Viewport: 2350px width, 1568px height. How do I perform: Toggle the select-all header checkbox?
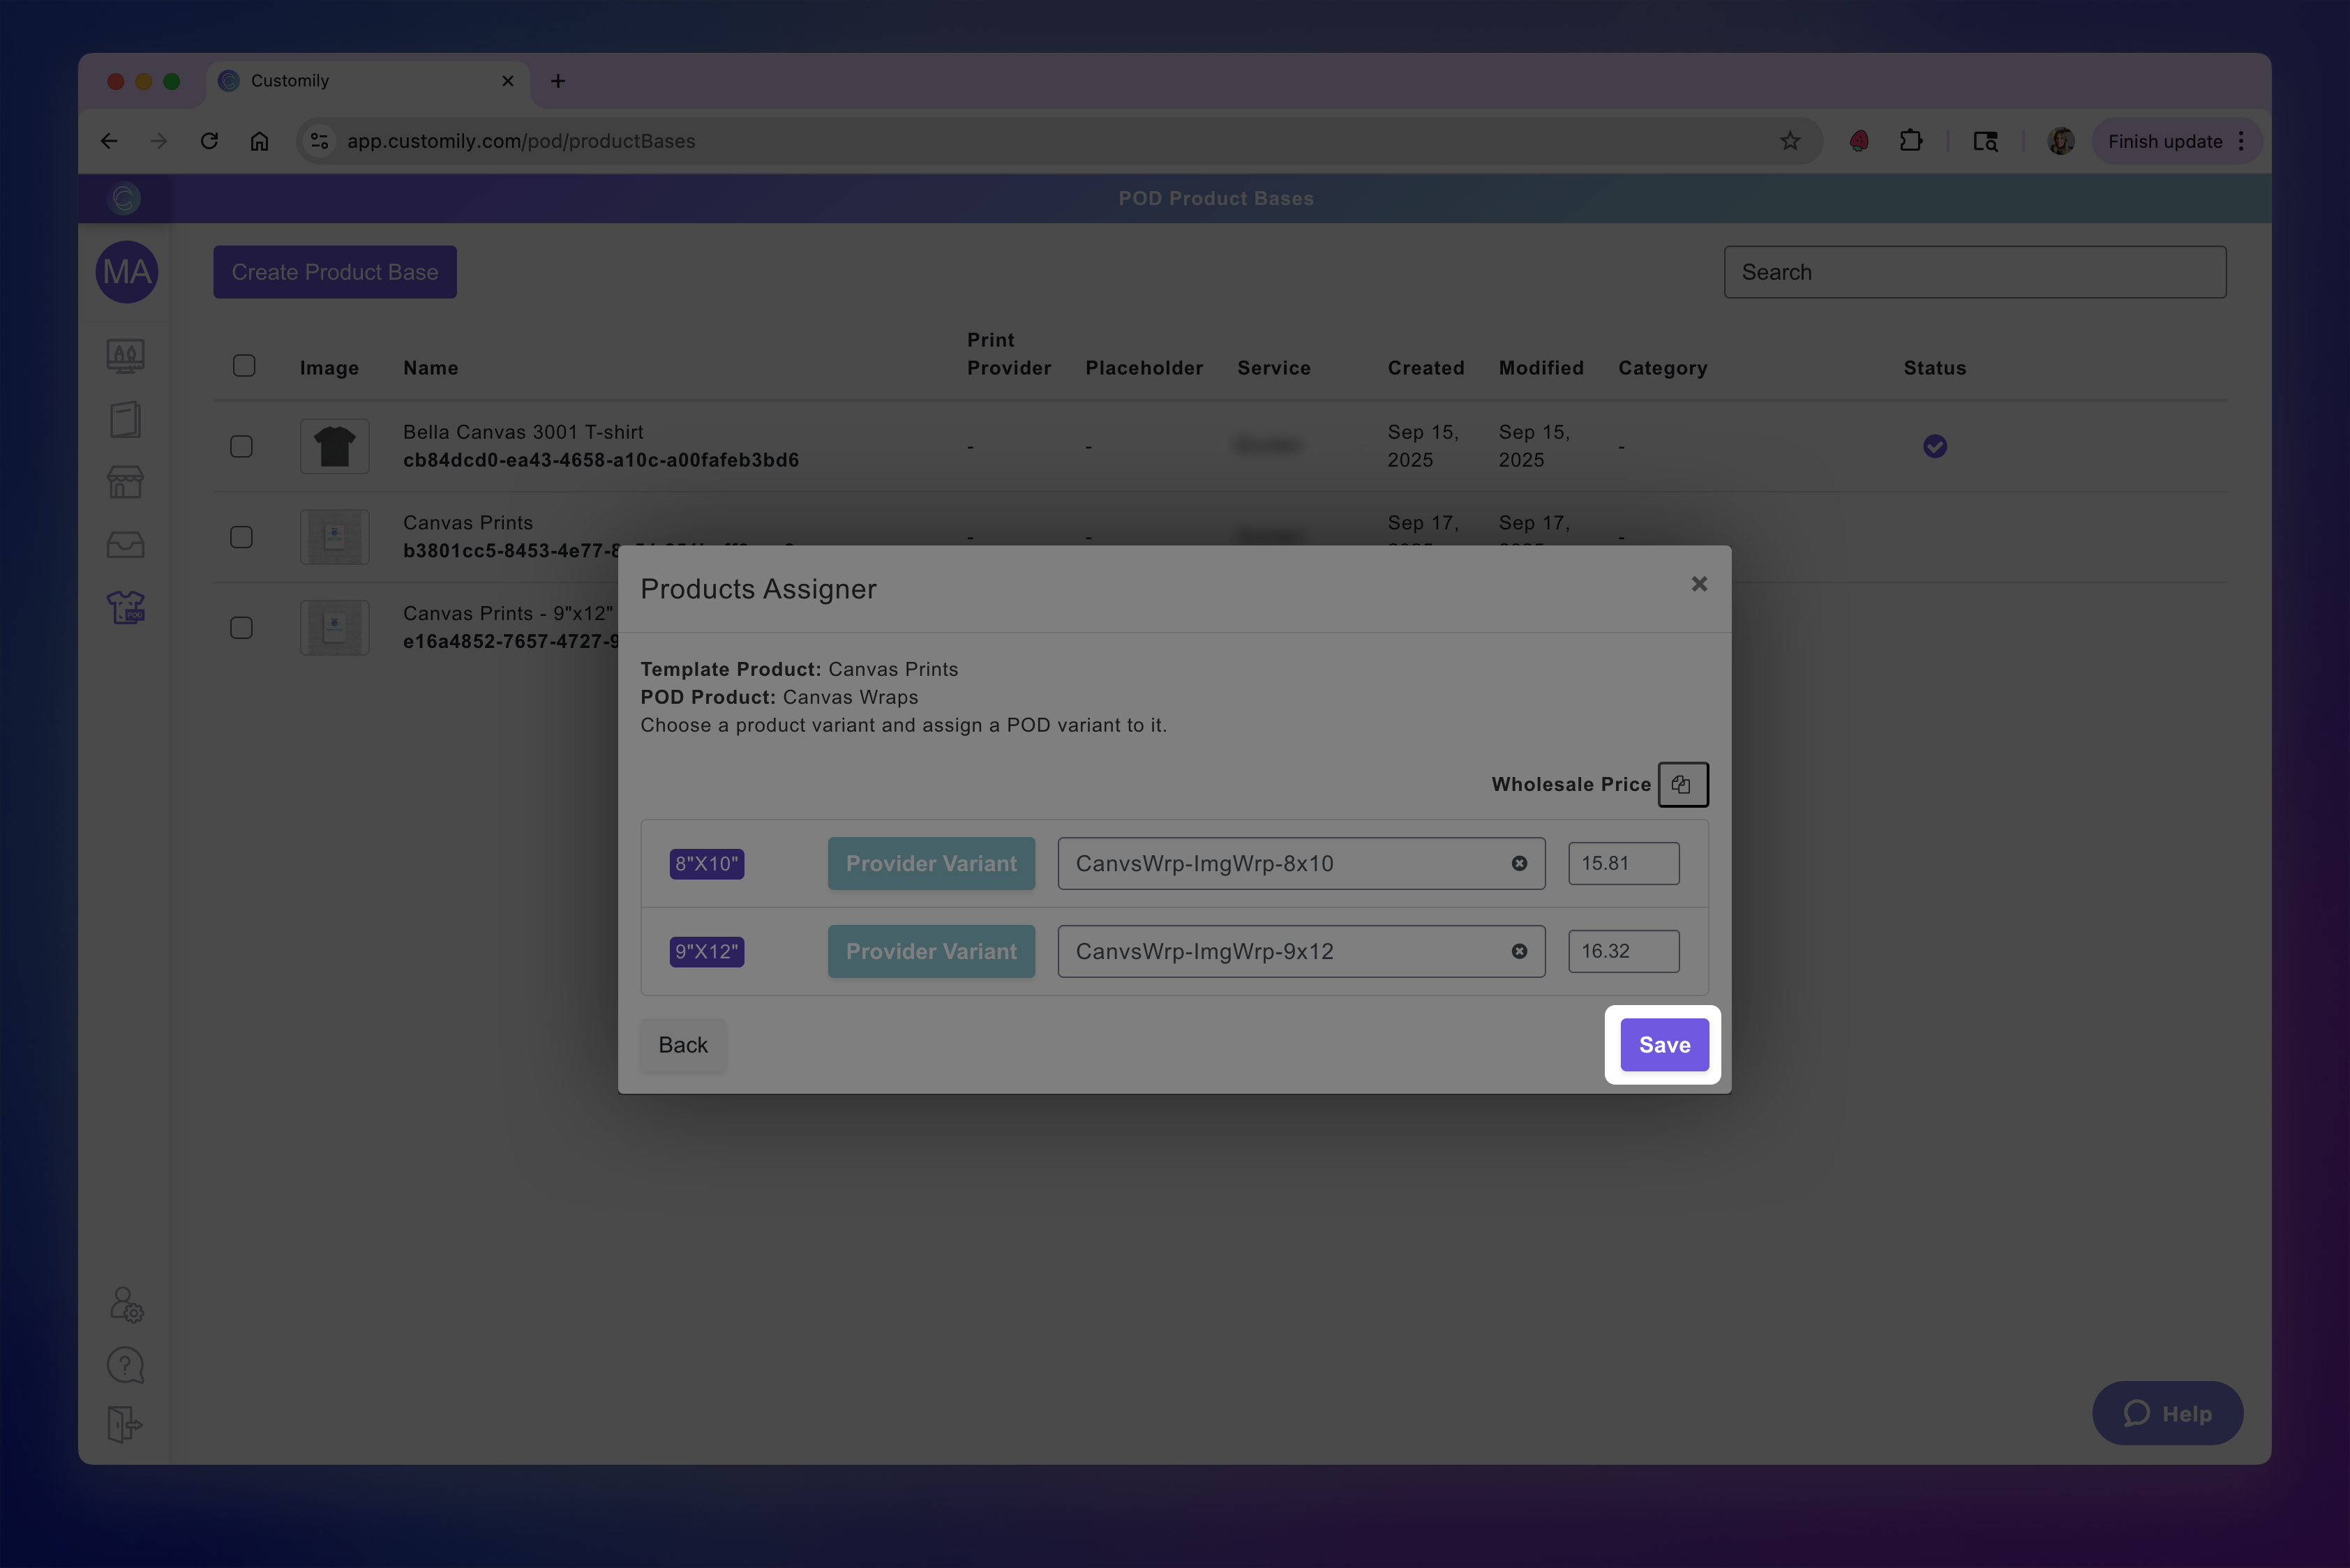(244, 366)
